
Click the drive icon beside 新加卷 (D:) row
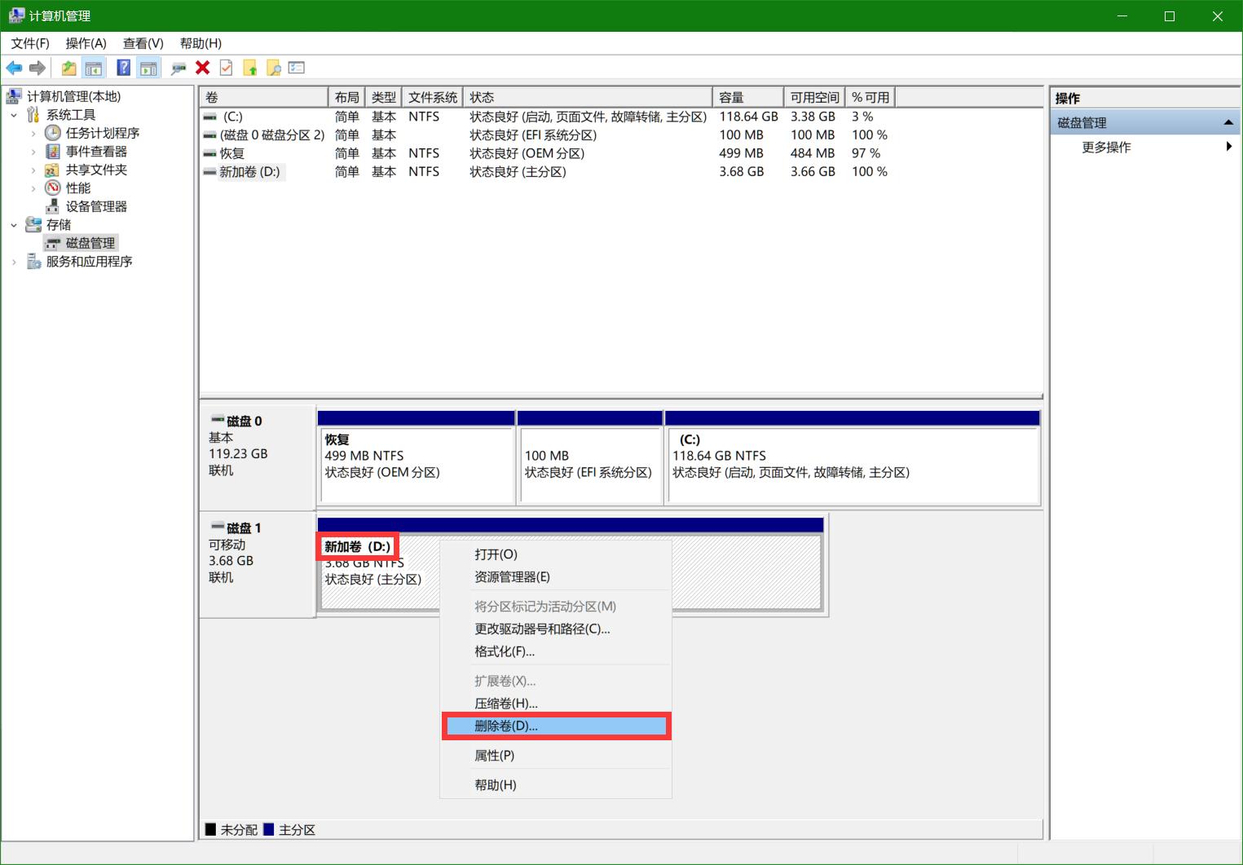[x=209, y=173]
